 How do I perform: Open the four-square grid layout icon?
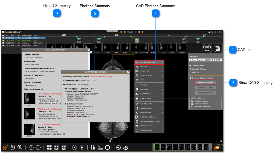click(x=49, y=147)
